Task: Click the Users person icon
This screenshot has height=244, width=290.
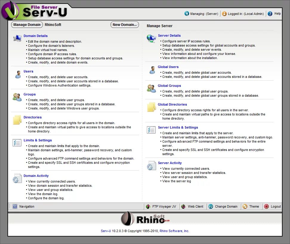Action: [18, 74]
